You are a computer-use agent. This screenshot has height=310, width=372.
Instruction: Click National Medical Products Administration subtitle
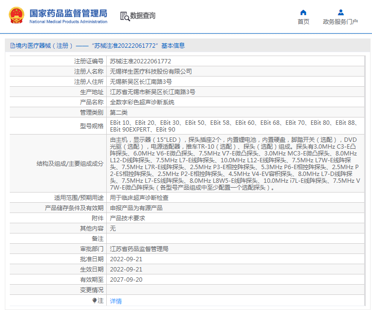(68, 21)
